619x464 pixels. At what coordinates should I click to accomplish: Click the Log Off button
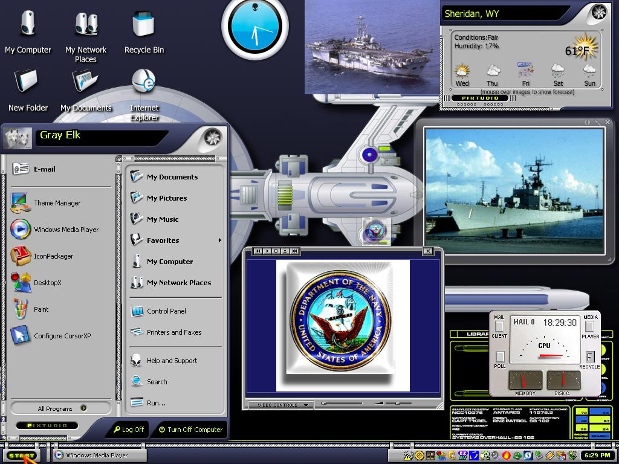[129, 430]
